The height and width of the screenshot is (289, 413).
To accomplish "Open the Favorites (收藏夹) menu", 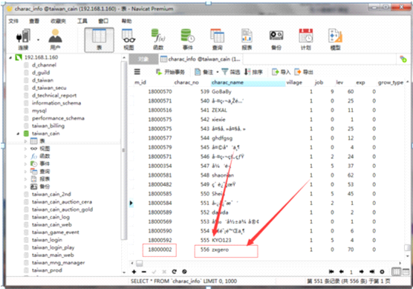I will (58, 21).
